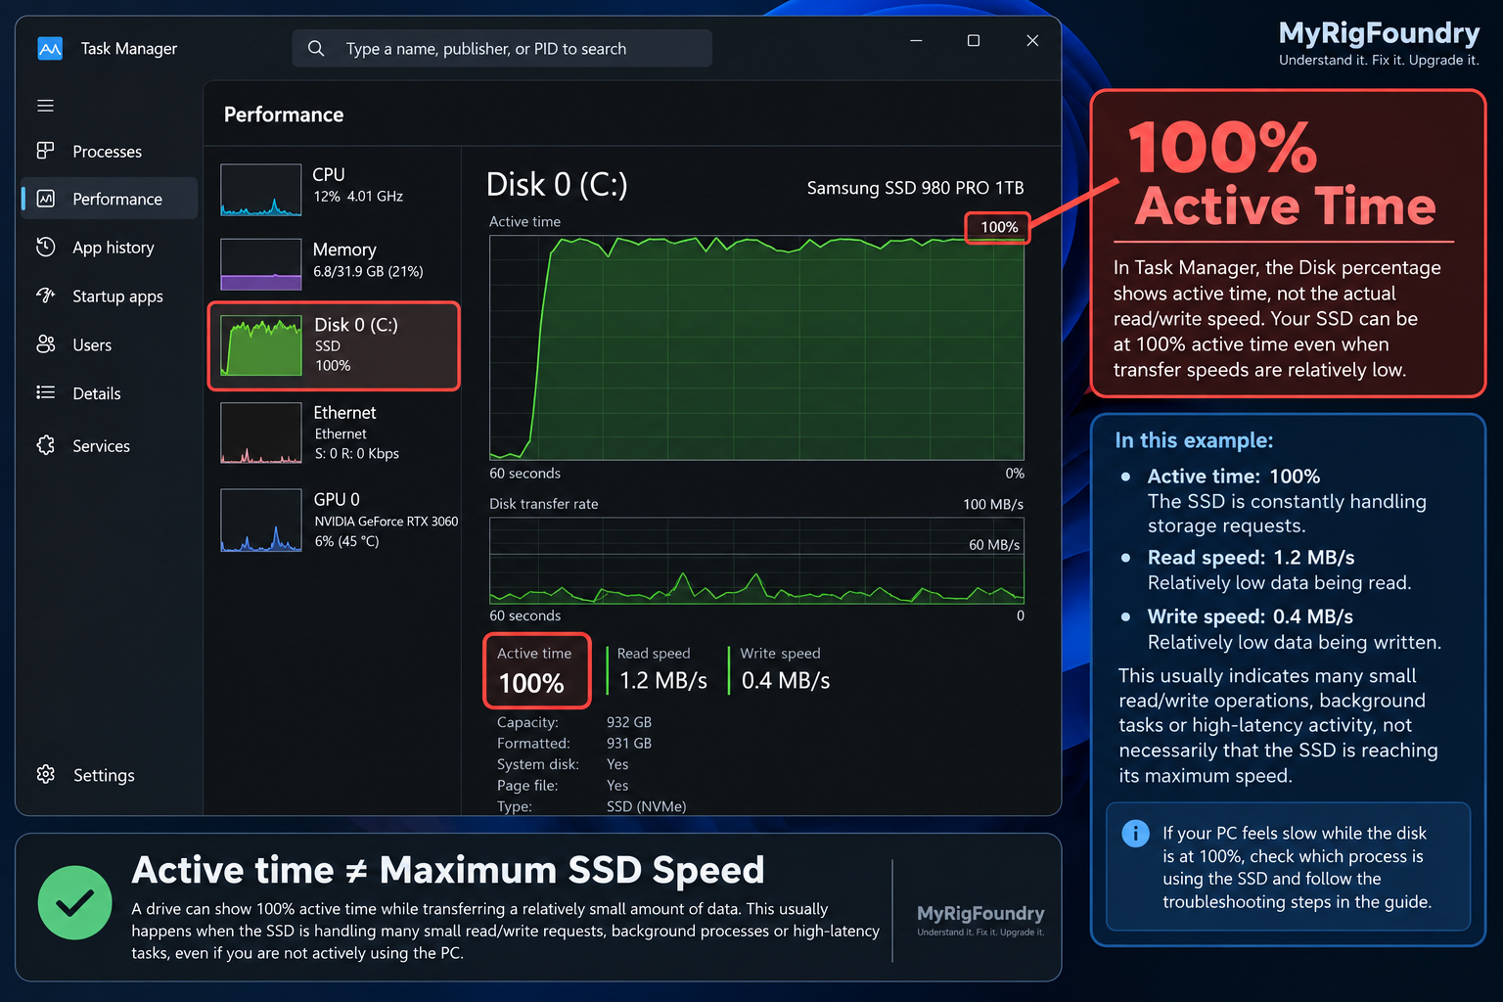This screenshot has height=1002, width=1503.
Task: Click the Settings gear icon
Action: (x=45, y=774)
